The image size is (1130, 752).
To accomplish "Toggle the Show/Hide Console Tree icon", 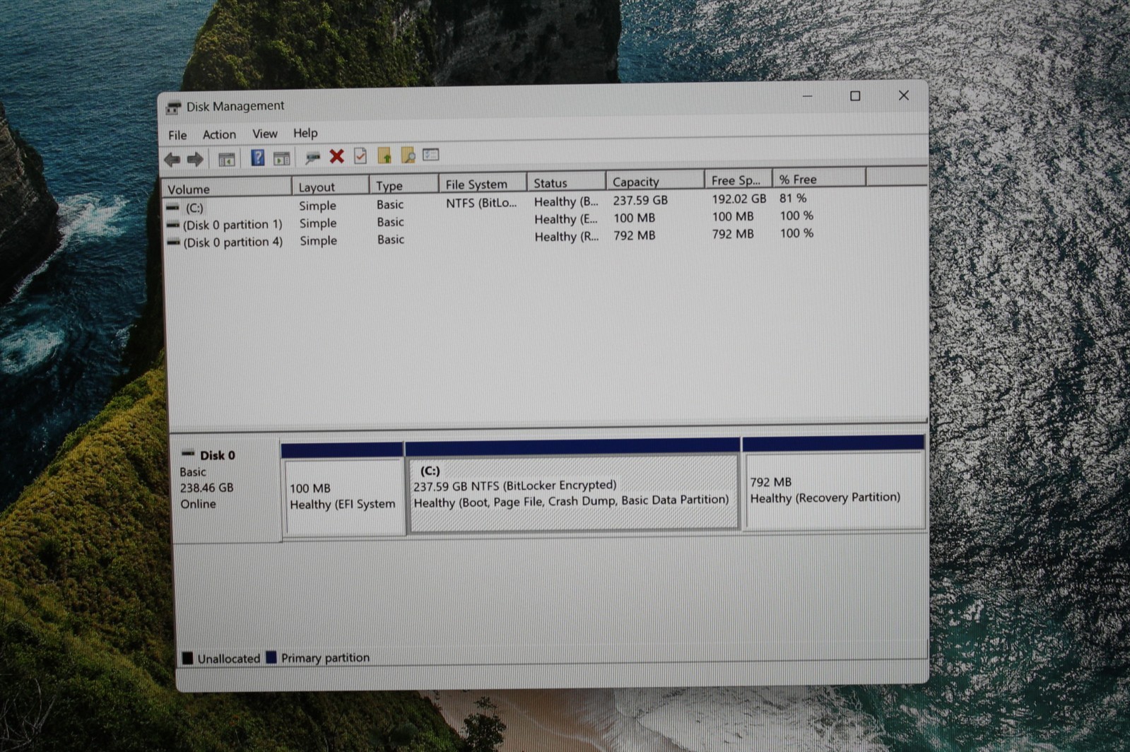I will [226, 160].
